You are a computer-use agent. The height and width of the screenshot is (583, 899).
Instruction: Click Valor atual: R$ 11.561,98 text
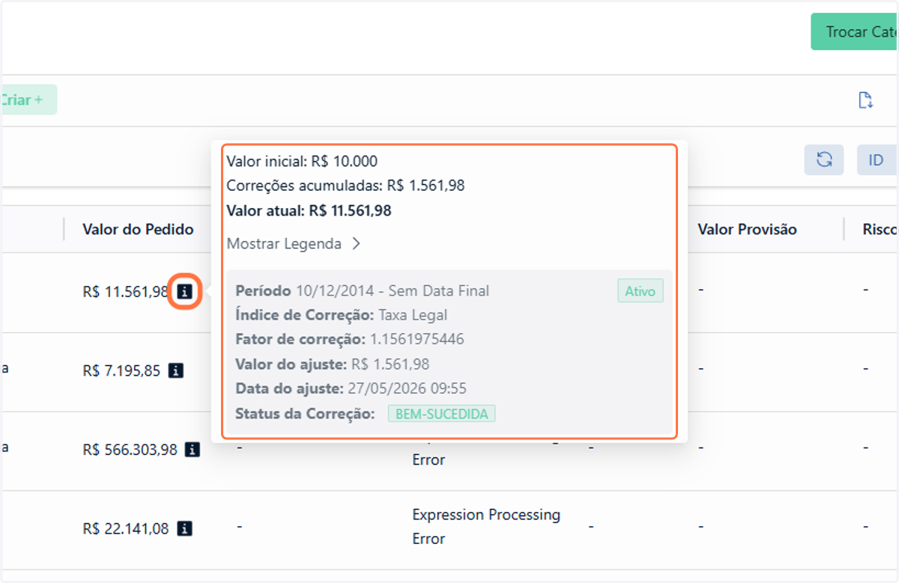click(x=309, y=210)
